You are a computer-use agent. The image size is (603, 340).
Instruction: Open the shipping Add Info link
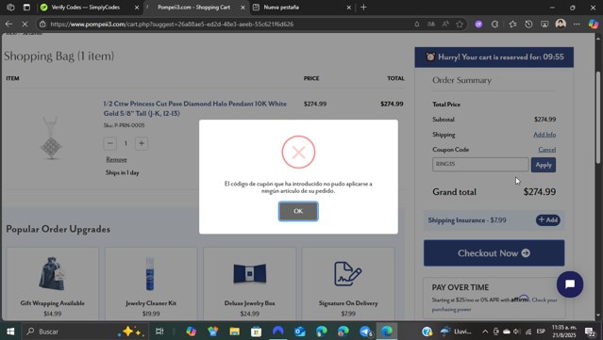coord(544,135)
